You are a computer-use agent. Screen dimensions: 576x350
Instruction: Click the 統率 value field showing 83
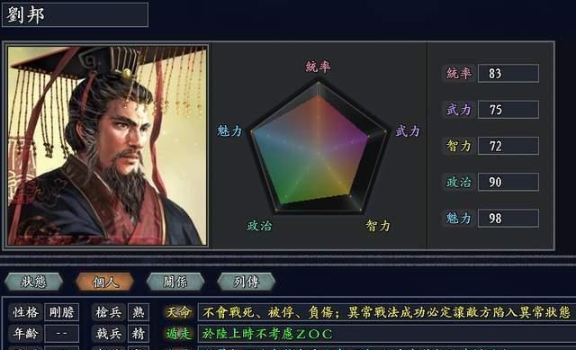(508, 74)
